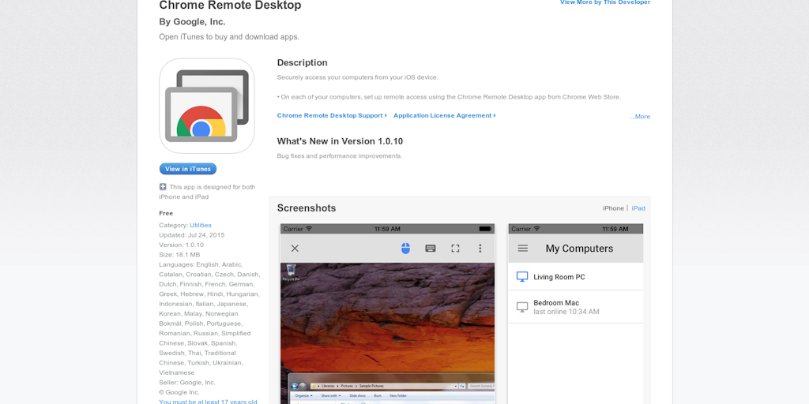Click the plus icon beside device compatibility note
This screenshot has height=404, width=809.
click(x=163, y=187)
